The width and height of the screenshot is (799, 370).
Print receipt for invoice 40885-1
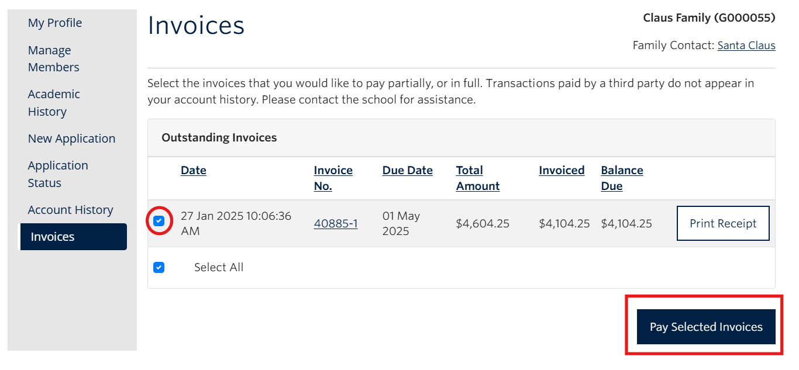(x=723, y=223)
